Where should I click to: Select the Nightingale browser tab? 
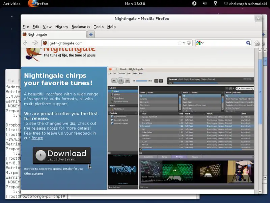coord(54,35)
